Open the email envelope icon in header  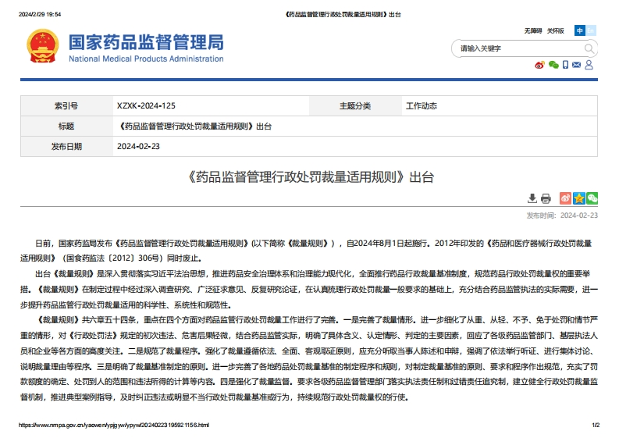pyautogui.click(x=576, y=65)
